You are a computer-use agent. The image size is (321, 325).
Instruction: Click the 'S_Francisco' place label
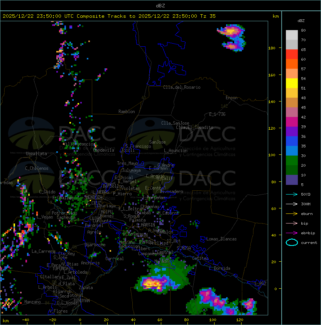(x=138, y=146)
